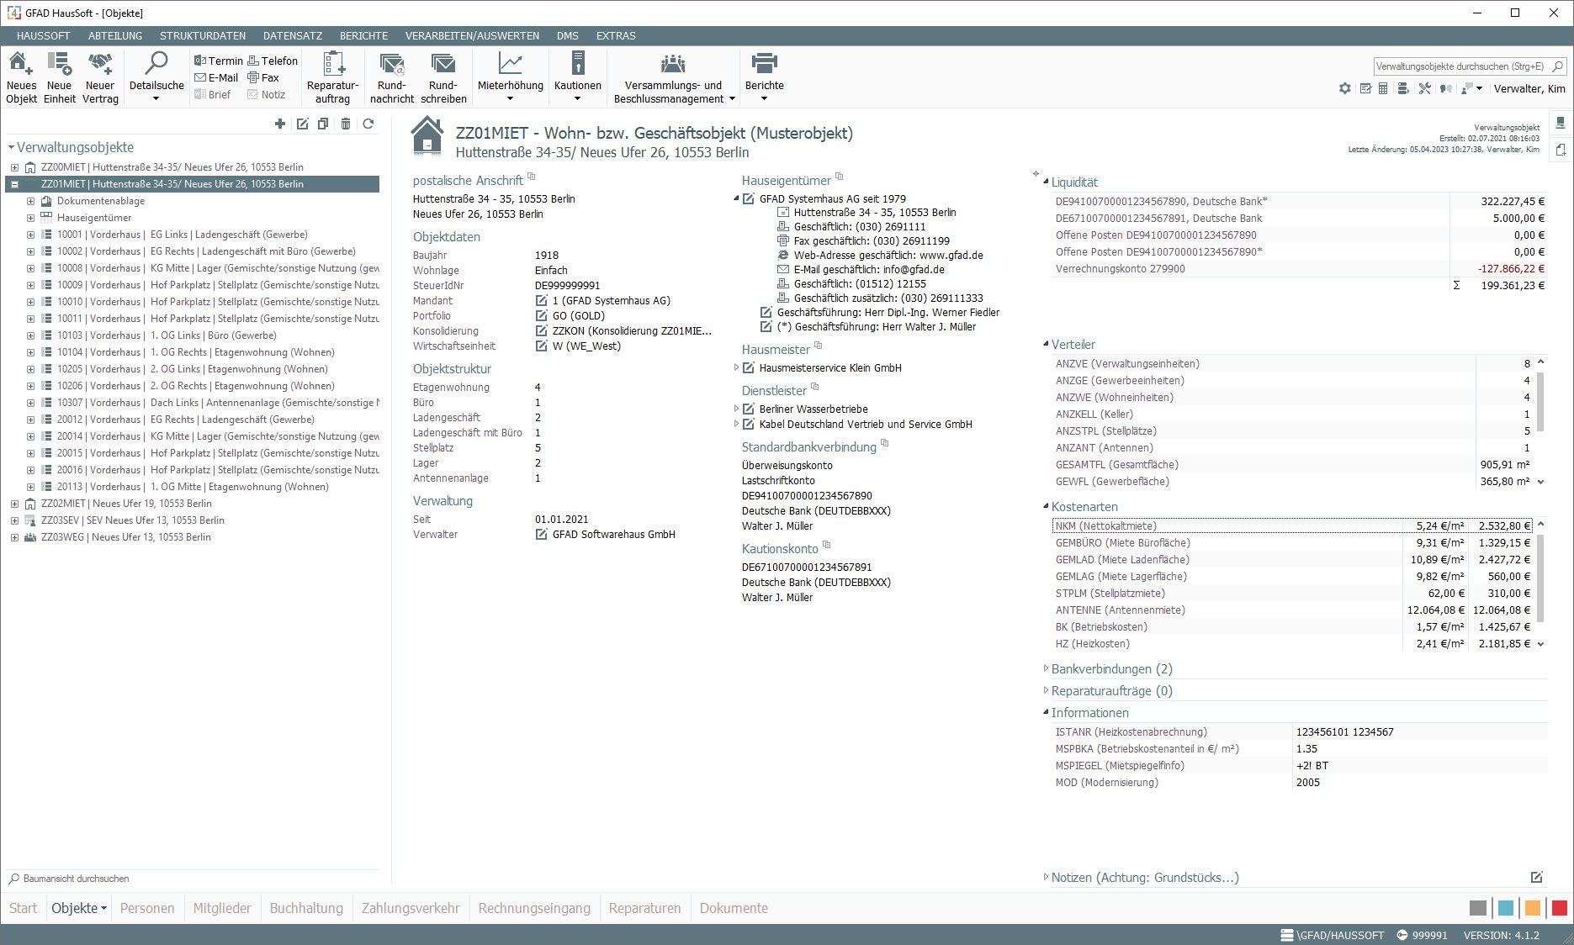Expand the Hausmeisterservice Klein GmbH entry
This screenshot has width=1574, height=945.
tap(736, 367)
